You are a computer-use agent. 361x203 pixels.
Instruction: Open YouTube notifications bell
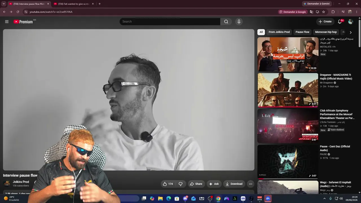[x=340, y=22]
